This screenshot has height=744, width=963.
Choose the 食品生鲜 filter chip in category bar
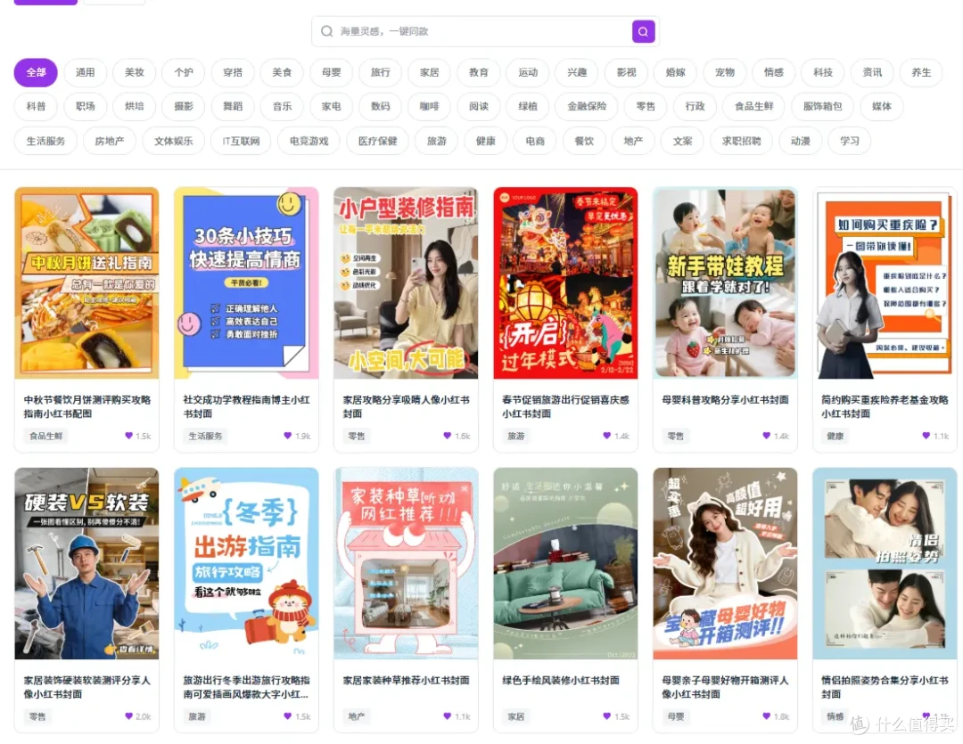pos(754,106)
